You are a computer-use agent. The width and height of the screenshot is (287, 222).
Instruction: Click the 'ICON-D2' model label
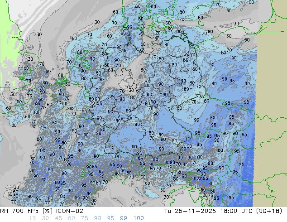click(70, 211)
